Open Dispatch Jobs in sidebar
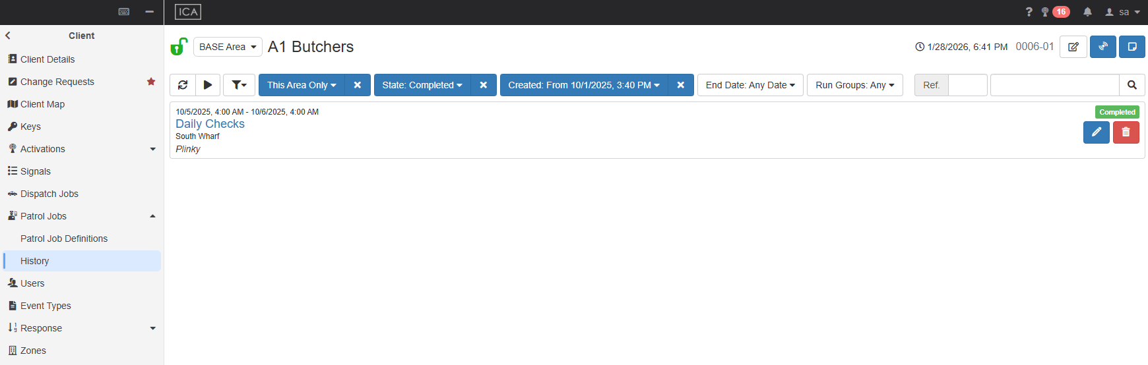The image size is (1148, 365). (82, 194)
